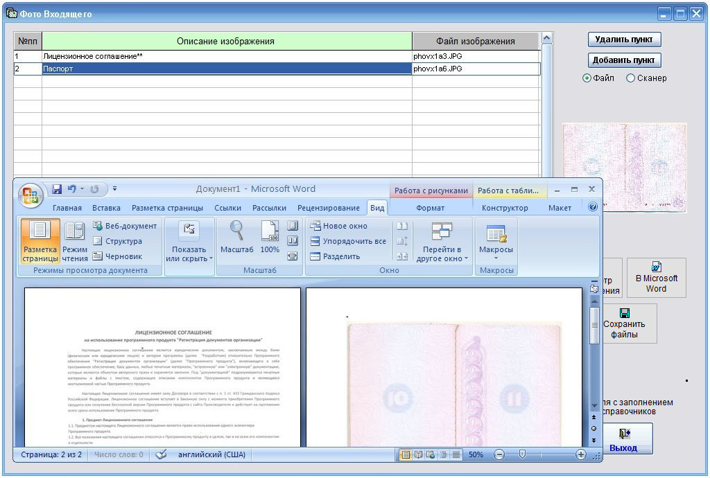Select Разметка страницы view in the ribbon
The height and width of the screenshot is (478, 710).
tap(40, 242)
